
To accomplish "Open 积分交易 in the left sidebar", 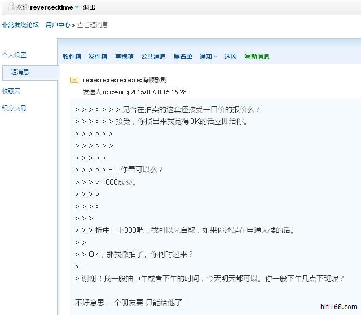I will [x=14, y=108].
